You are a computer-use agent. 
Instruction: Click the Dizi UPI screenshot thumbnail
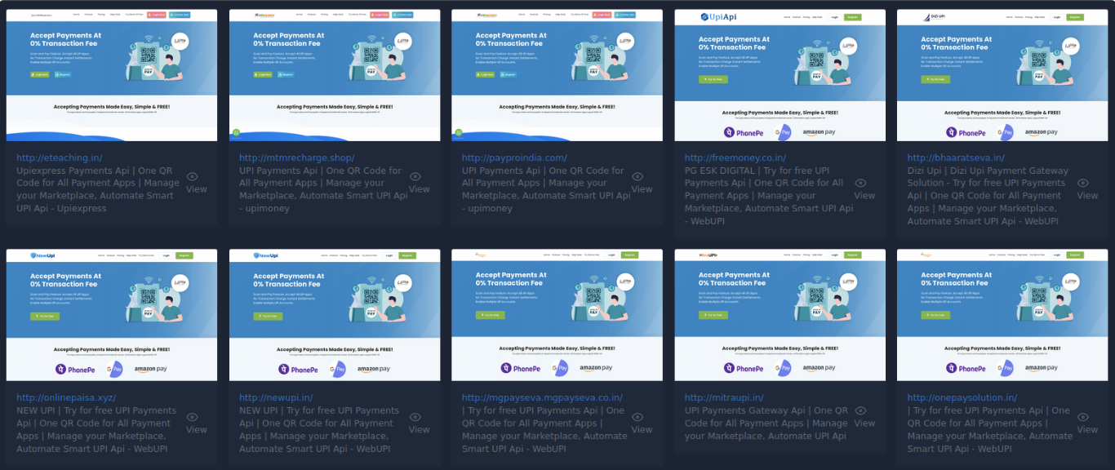[x=1002, y=75]
